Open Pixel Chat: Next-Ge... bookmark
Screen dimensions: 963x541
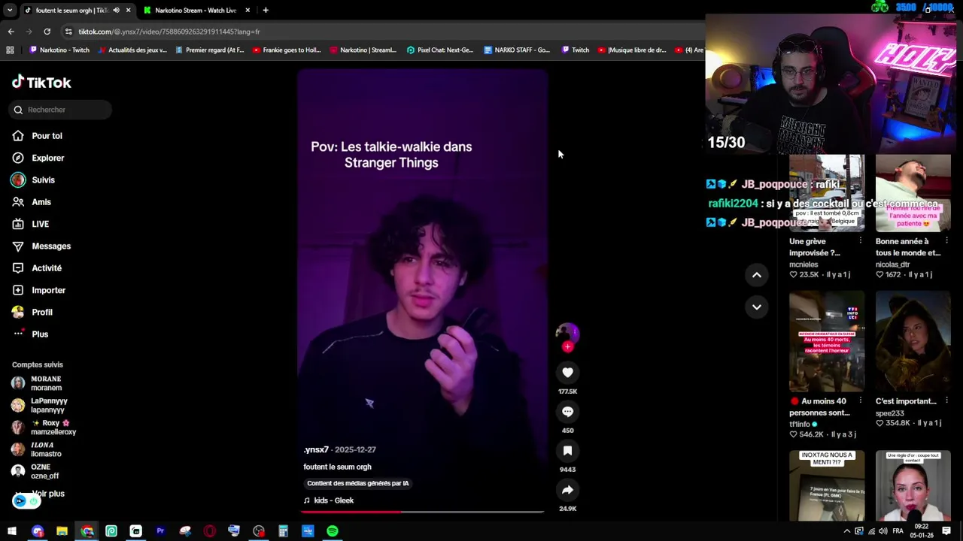[440, 50]
